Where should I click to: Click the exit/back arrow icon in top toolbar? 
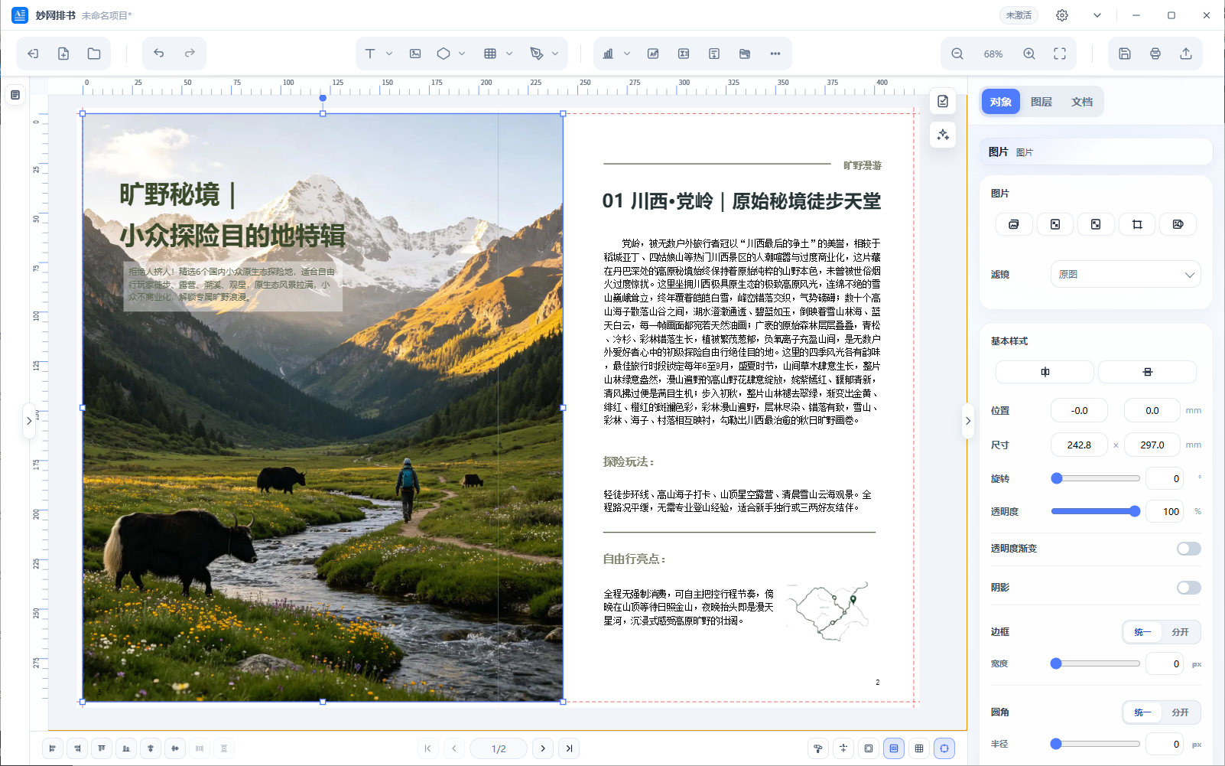(x=33, y=54)
